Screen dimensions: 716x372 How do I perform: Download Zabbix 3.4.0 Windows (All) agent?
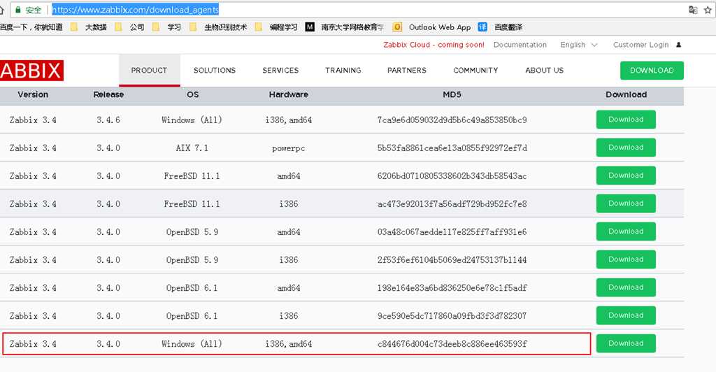[626, 343]
